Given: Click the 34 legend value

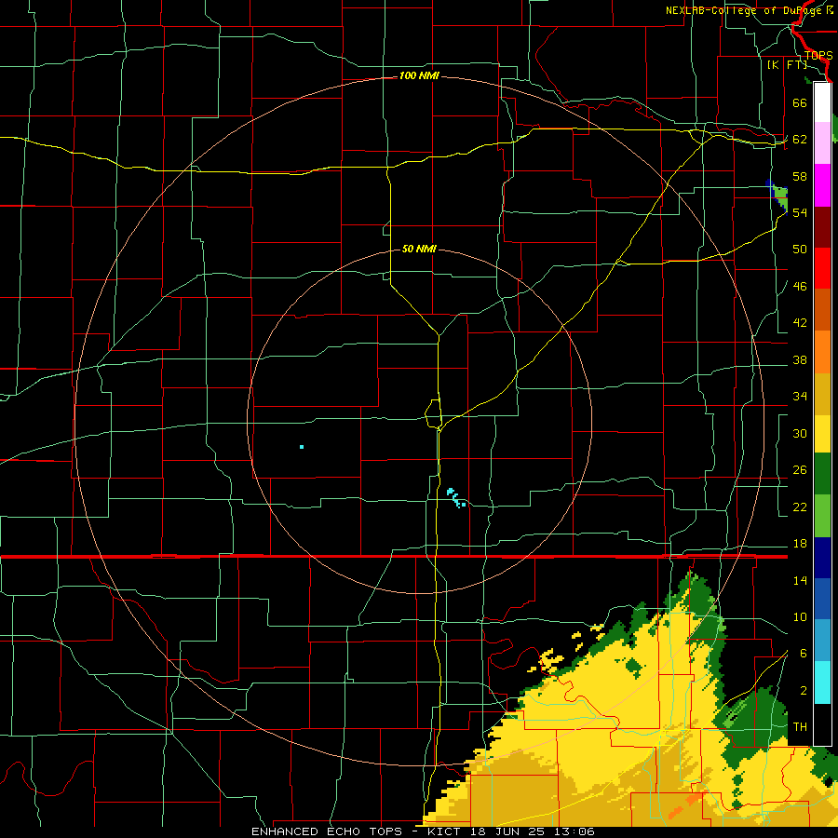Looking at the screenshot, I should [x=800, y=397].
